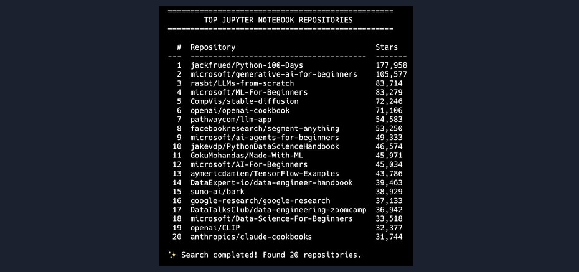The width and height of the screenshot is (579, 272).
Task: Click the # column header
Action: 179,47
